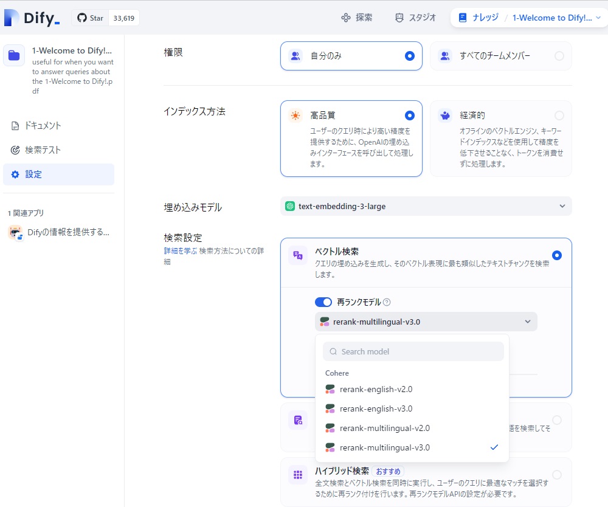Focus the Search model input field
Viewport: 608px width, 507px height.
413,351
